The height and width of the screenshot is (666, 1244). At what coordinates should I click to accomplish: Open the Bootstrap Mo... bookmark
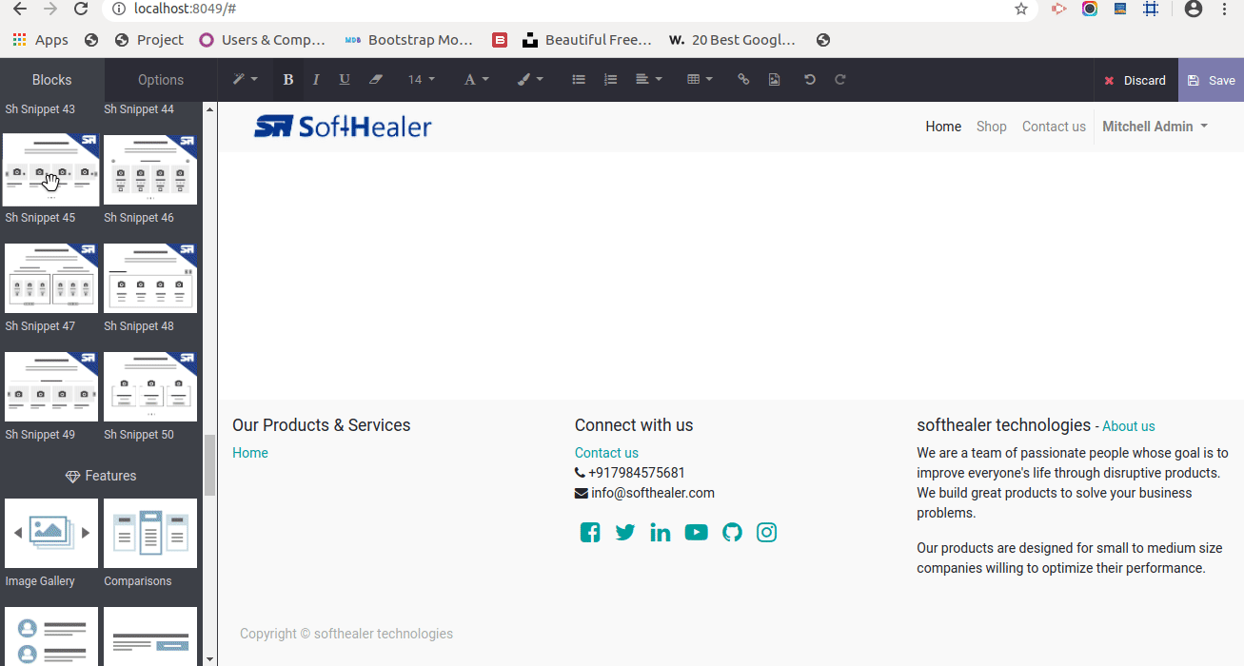pyautogui.click(x=409, y=40)
